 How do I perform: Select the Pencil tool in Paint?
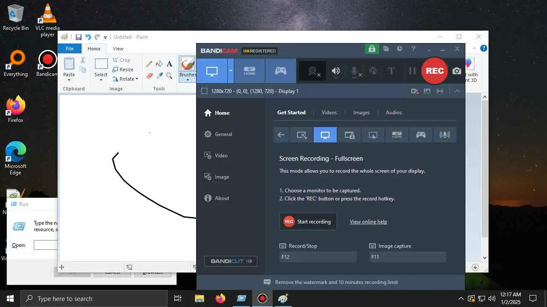tap(149, 64)
